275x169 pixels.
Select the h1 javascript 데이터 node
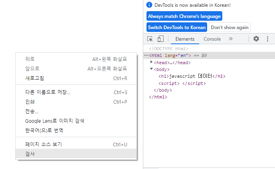[192, 76]
